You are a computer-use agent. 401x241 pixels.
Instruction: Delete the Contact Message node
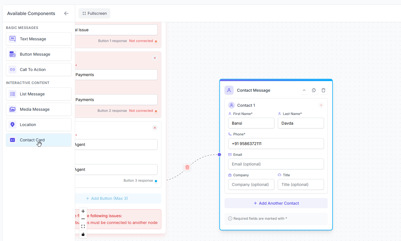(x=323, y=90)
